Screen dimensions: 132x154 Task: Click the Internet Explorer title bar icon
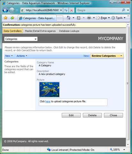click(4, 3)
